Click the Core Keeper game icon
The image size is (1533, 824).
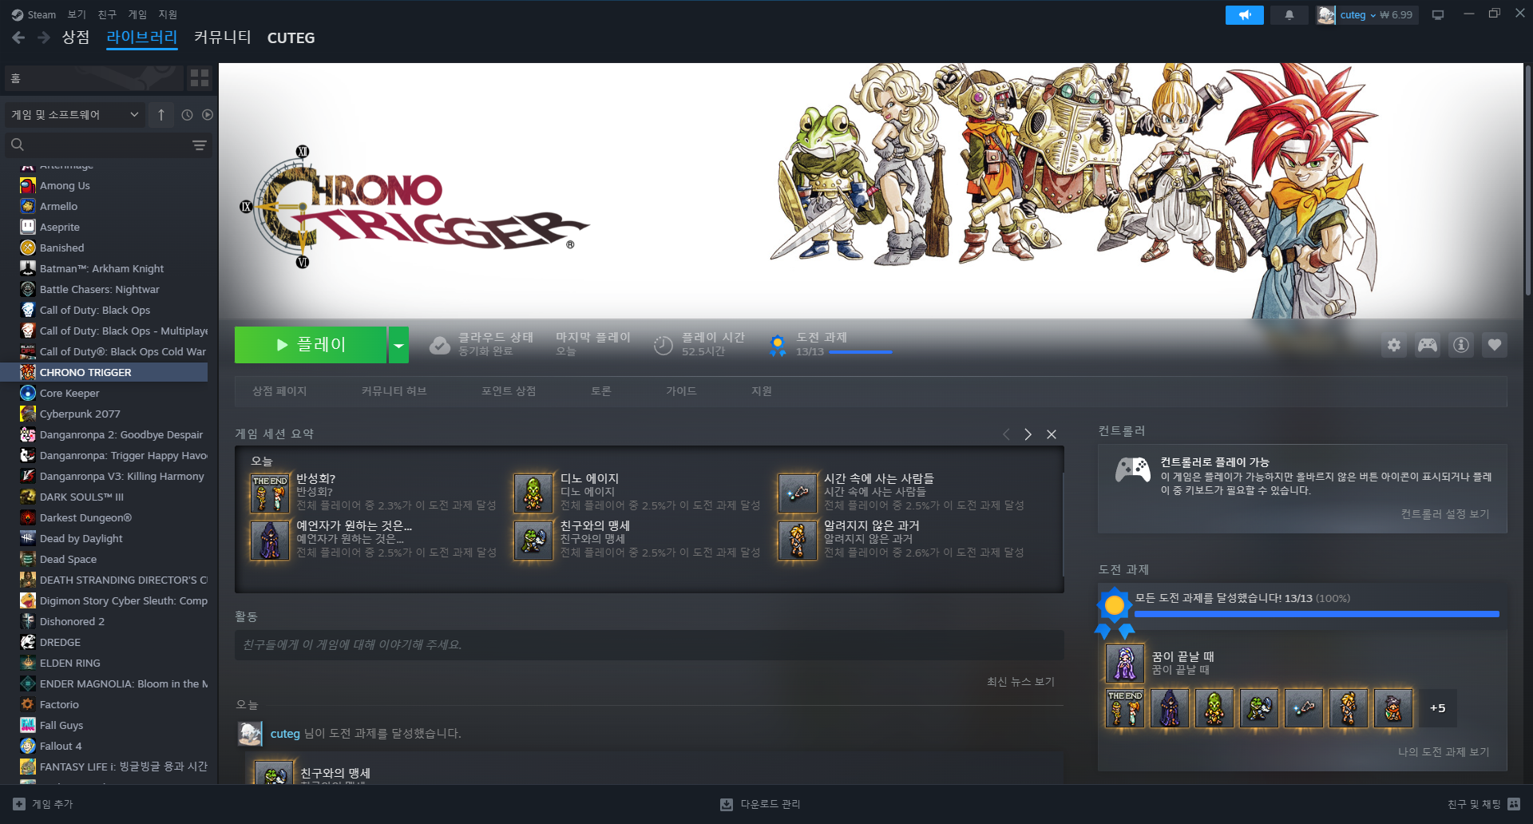click(x=28, y=393)
